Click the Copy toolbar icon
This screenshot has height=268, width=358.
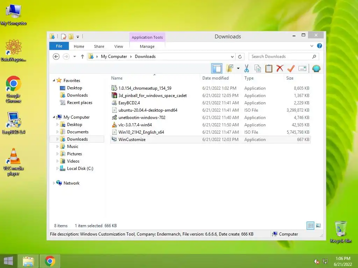258,68
